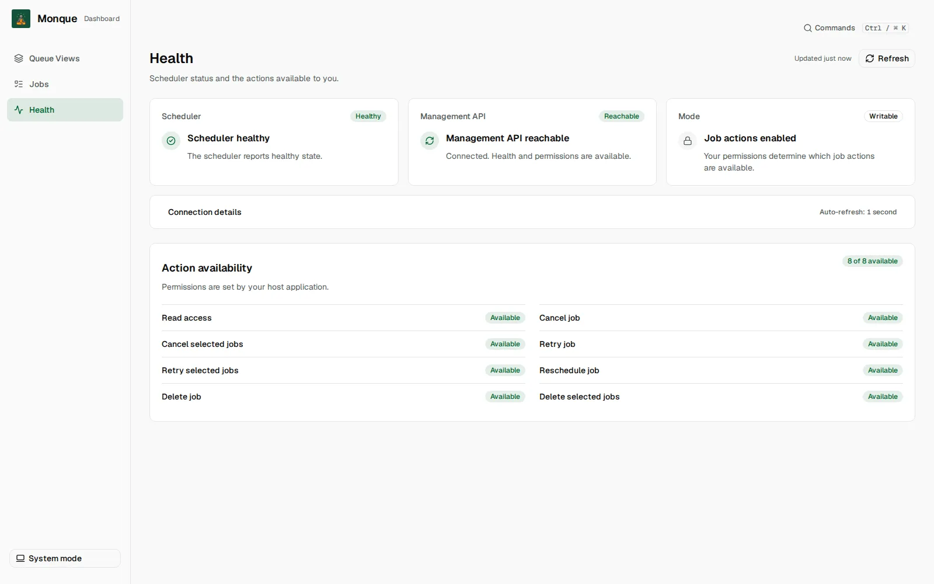Refresh the health status
Image resolution: width=934 pixels, height=584 pixels.
[x=887, y=58]
